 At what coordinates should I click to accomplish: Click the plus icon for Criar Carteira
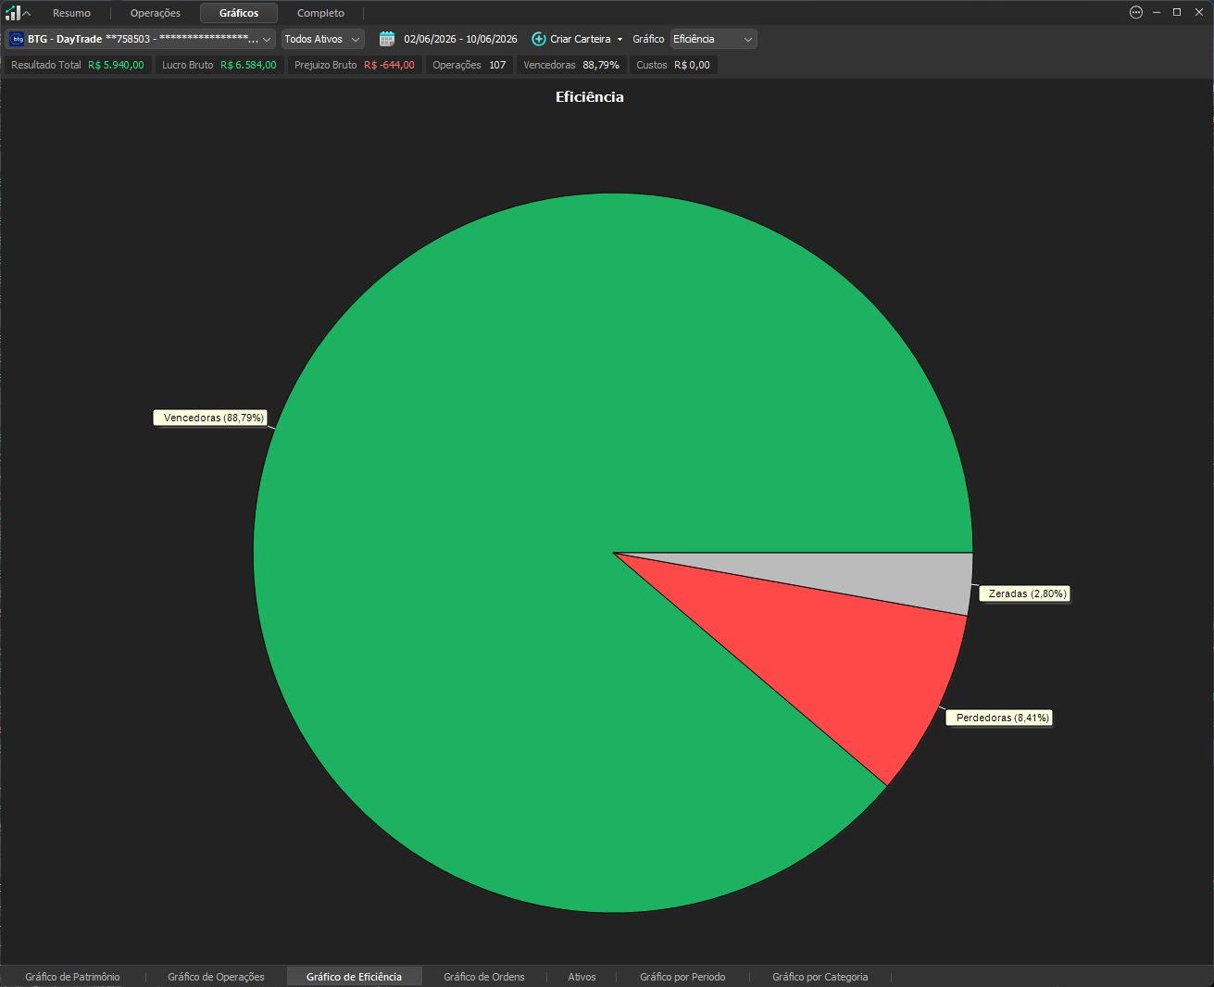(x=538, y=39)
